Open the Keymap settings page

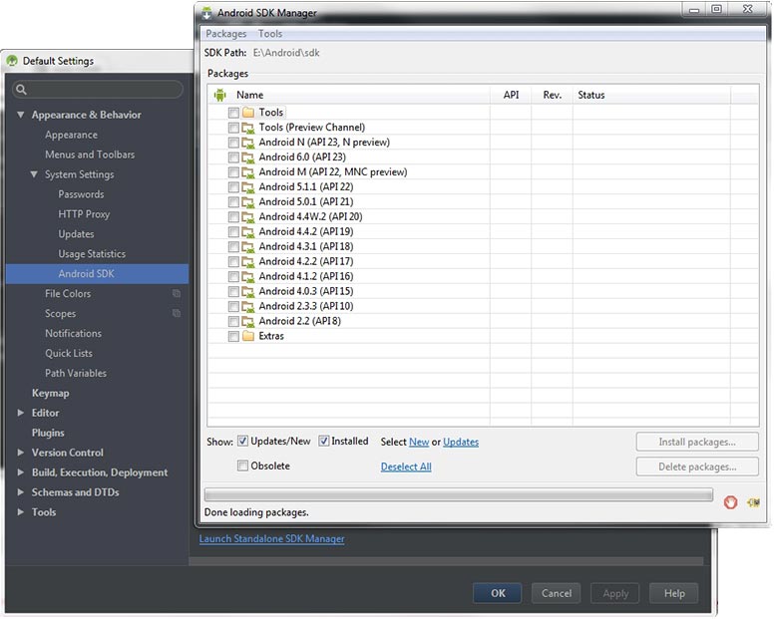50,393
